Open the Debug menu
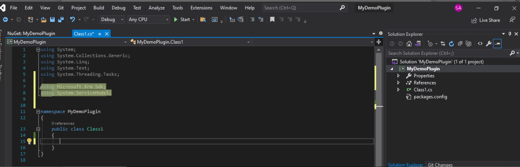The width and height of the screenshot is (520, 167). tap(118, 8)
